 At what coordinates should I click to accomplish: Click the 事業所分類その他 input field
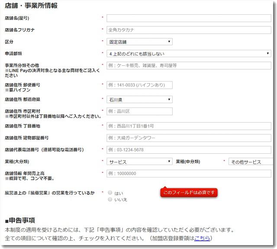point(189,65)
